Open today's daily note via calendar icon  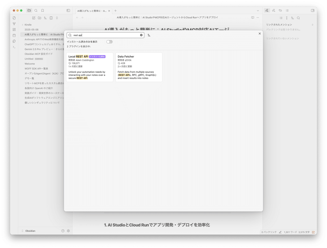[14, 35]
